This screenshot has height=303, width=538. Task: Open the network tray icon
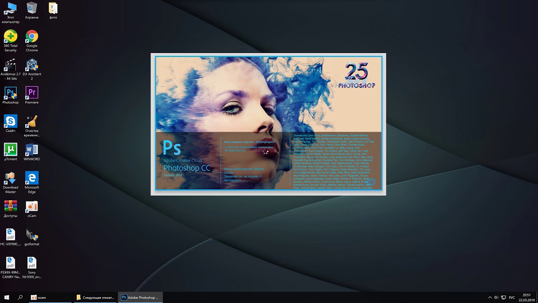[504, 298]
